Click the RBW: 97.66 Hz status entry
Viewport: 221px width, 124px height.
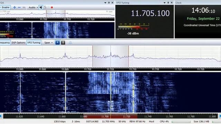137,122
